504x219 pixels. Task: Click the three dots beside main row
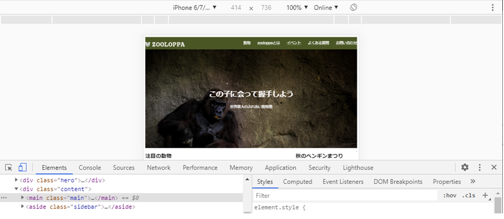tap(4, 198)
